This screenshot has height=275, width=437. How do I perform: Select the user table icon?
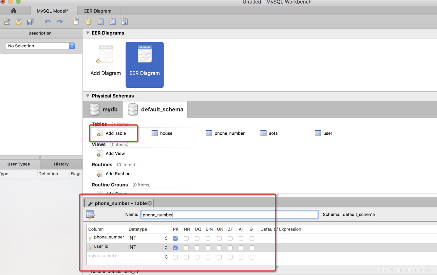(x=318, y=133)
